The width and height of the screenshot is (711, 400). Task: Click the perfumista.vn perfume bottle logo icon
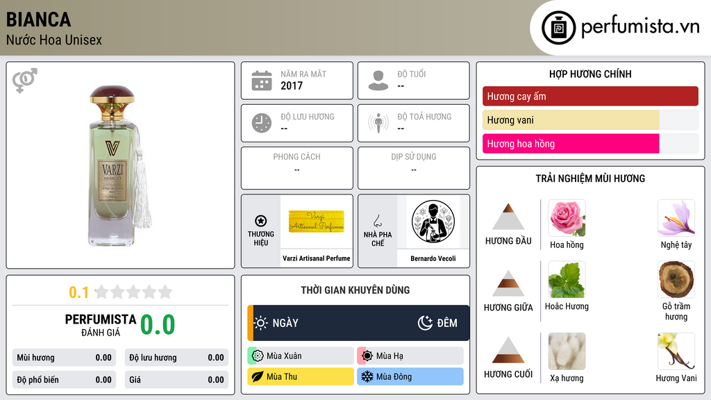[x=558, y=28]
